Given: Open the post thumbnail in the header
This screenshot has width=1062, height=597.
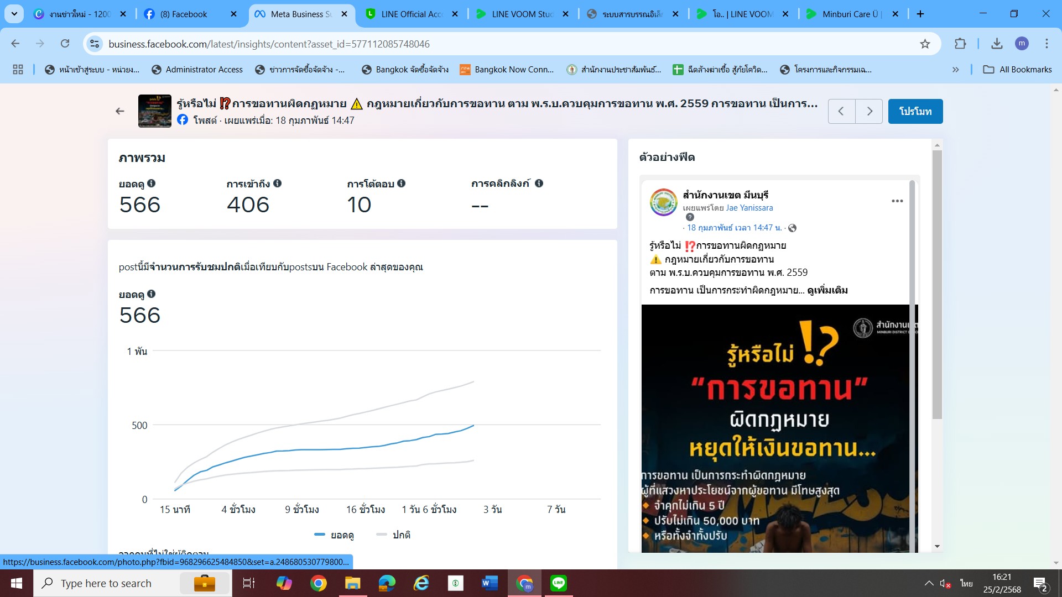Looking at the screenshot, I should 154,111.
